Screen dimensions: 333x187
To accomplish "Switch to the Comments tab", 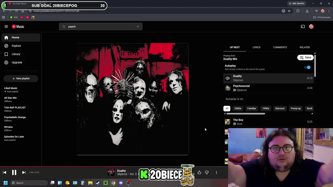I will click(x=280, y=47).
